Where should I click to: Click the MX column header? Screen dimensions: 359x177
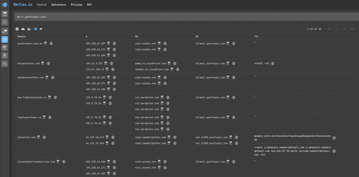[x=197, y=37]
